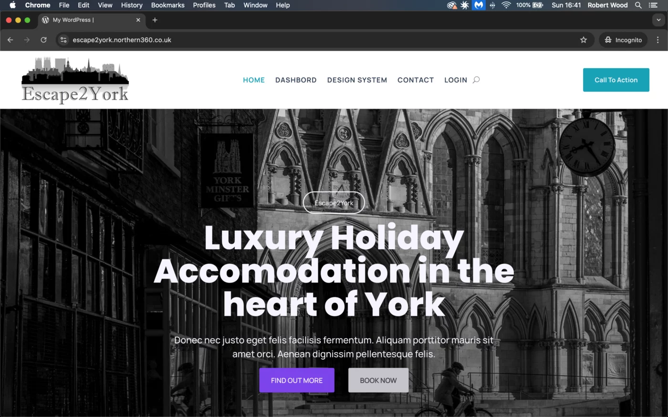This screenshot has width=668, height=417.
Task: Click the Bluetooth icon in the menu bar
Action: click(x=492, y=5)
